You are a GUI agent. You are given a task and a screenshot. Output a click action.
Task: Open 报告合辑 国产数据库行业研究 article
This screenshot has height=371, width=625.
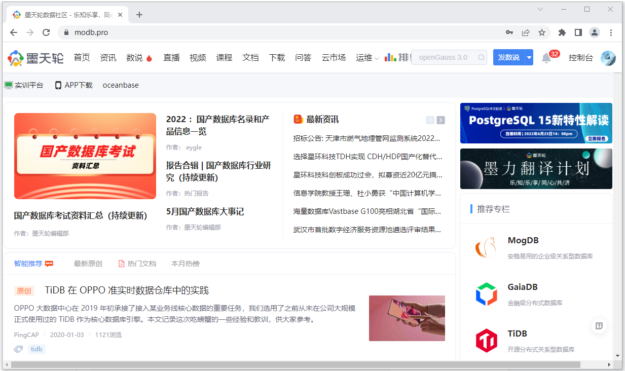(218, 171)
